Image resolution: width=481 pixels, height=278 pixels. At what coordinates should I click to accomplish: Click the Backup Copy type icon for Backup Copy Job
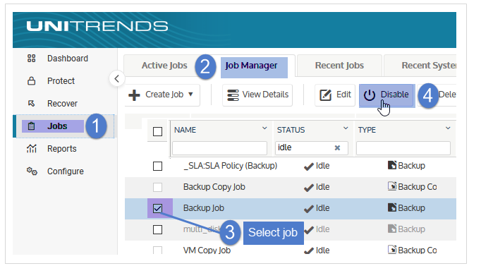pos(391,186)
